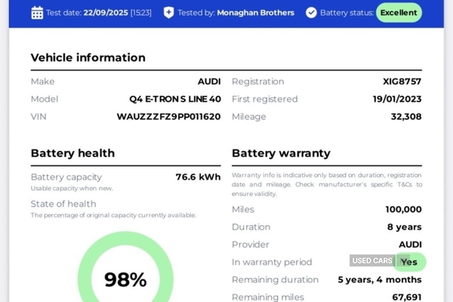Select the VIN number WAUZZZFZ9PP011620
This screenshot has height=302, width=453.
pos(168,117)
